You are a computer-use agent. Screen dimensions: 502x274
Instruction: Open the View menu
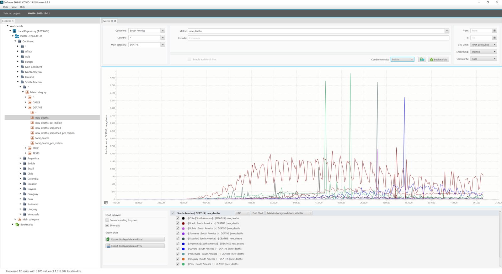tap(14, 7)
